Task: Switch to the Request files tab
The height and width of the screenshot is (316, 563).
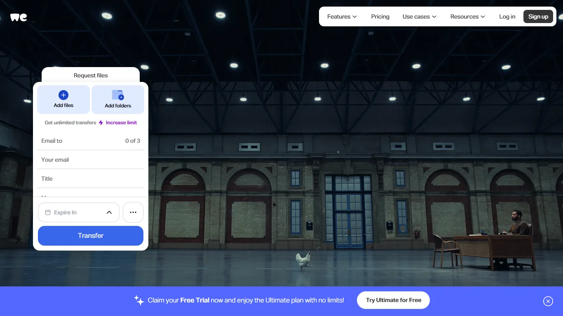Action: point(91,75)
